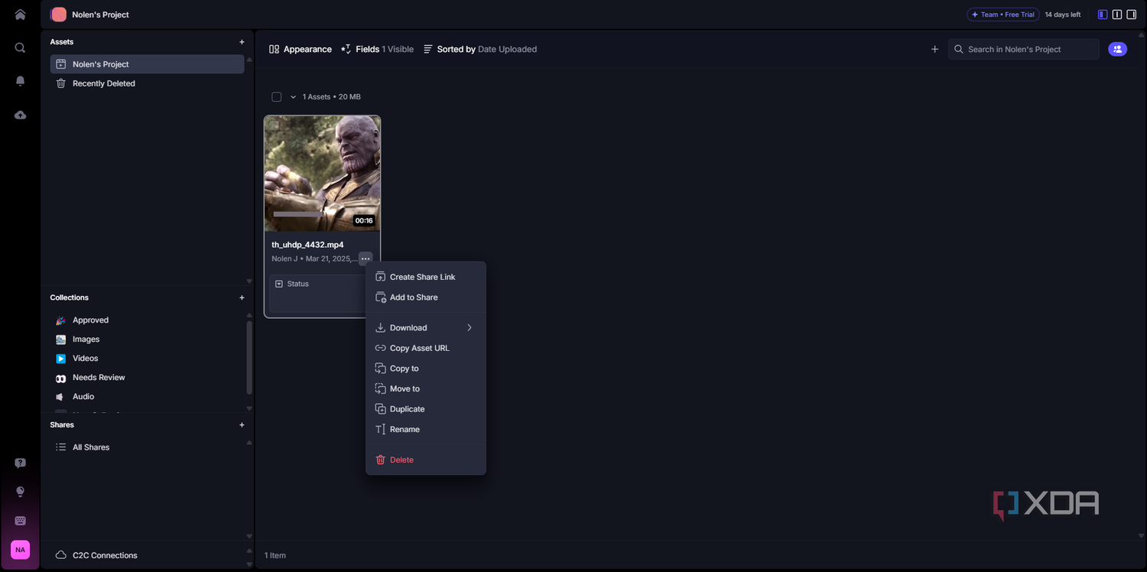The height and width of the screenshot is (572, 1147).
Task: Click the Duplicate icon in context menu
Action: 380,409
